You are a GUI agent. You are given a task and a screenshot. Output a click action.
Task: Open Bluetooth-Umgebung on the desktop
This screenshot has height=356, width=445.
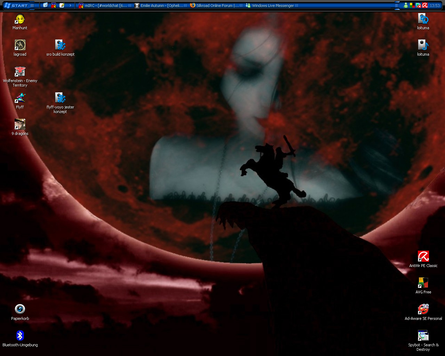click(20, 336)
